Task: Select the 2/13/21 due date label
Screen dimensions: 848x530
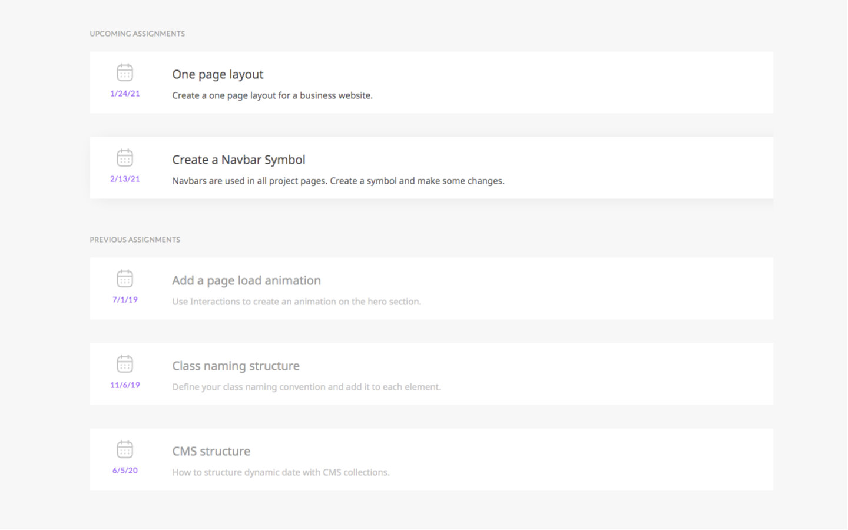Action: coord(124,178)
